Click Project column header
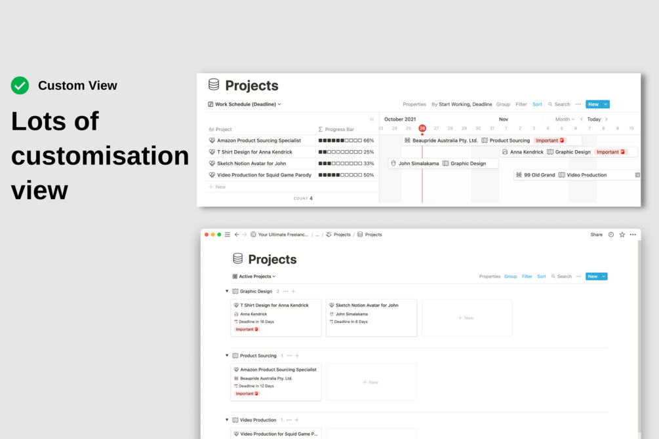Viewport: 659px width, 439px height. pos(220,129)
